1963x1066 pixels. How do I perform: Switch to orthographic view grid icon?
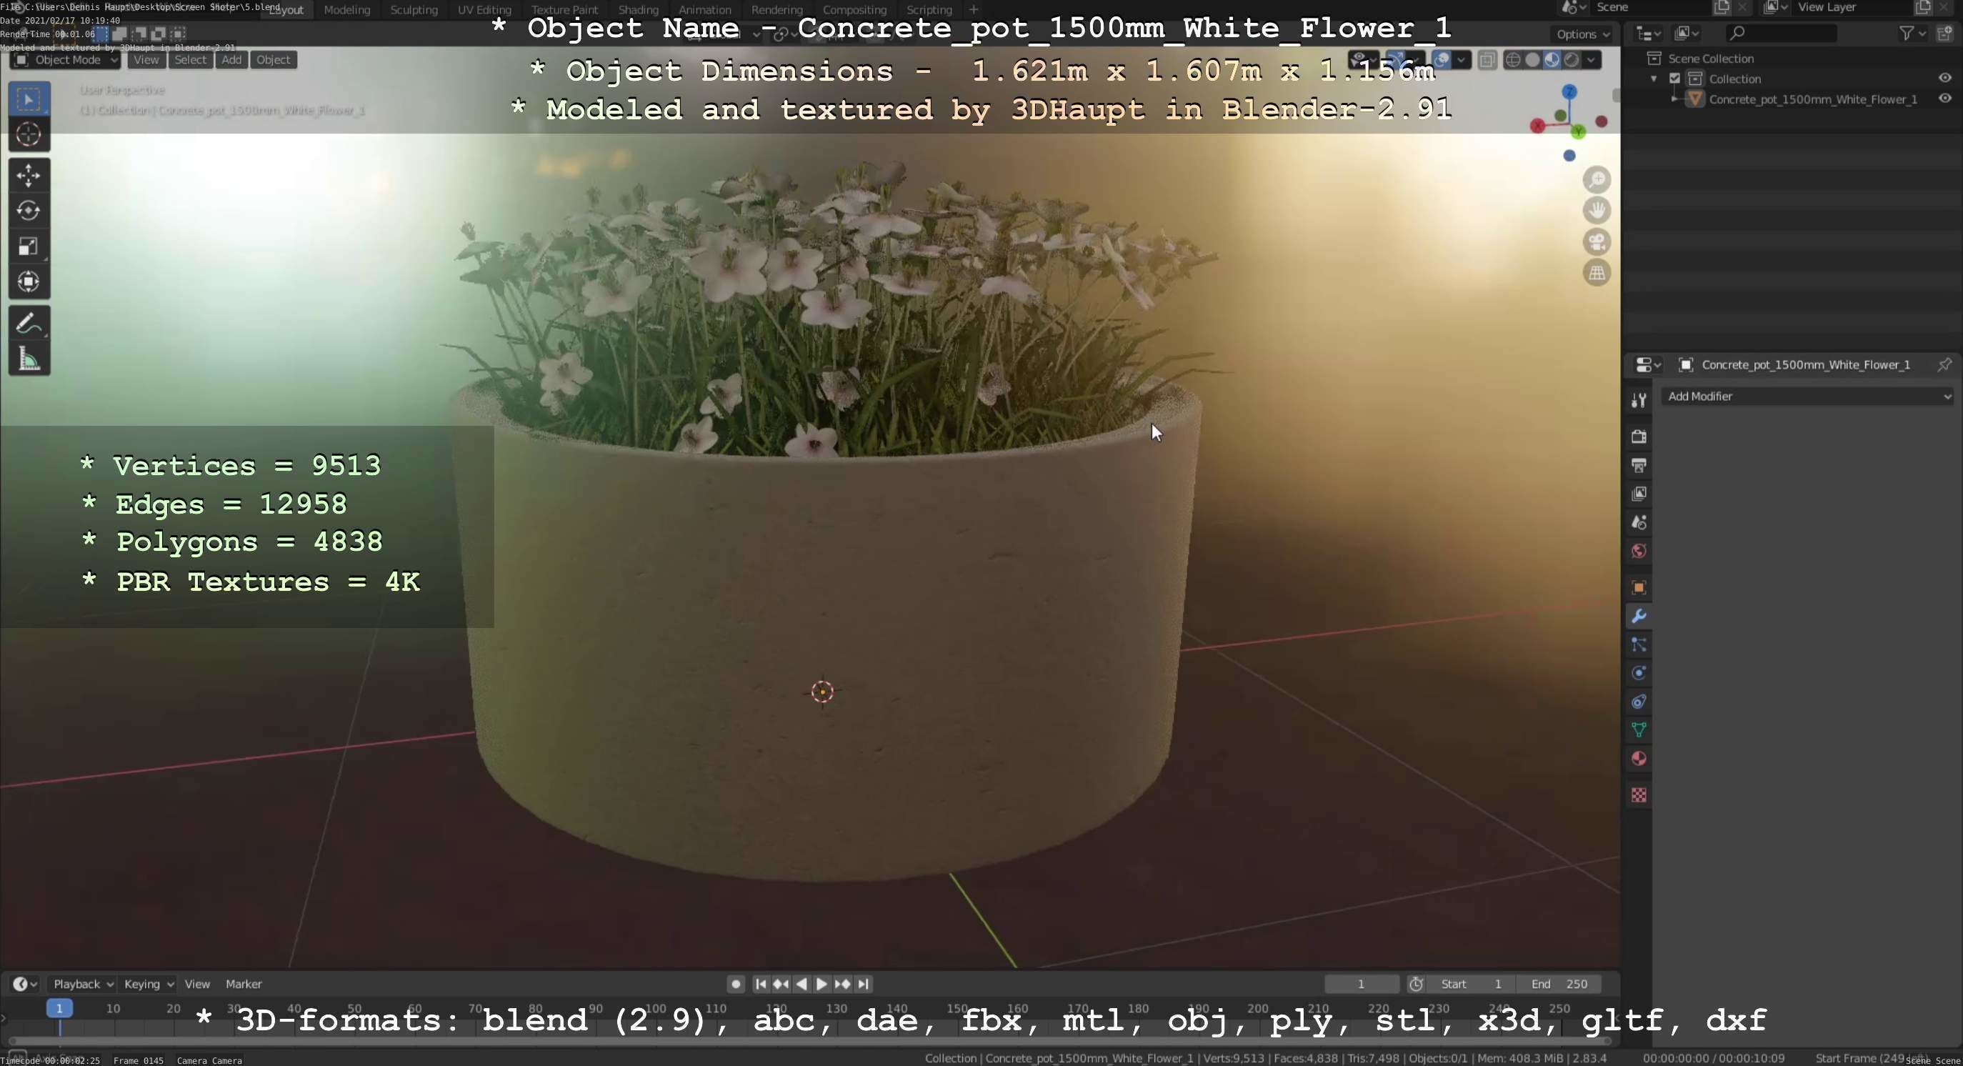point(1597,273)
